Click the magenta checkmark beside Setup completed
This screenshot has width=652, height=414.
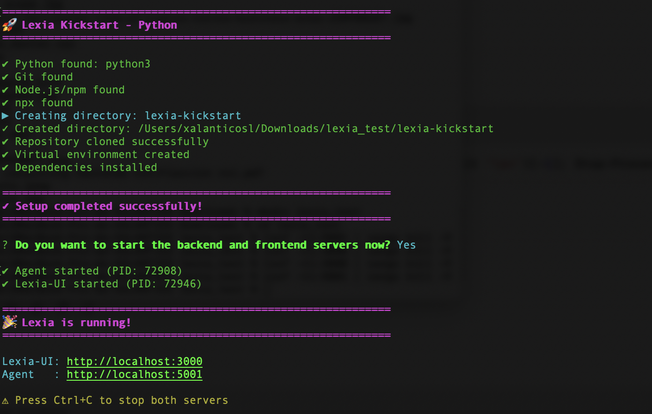(x=5, y=206)
